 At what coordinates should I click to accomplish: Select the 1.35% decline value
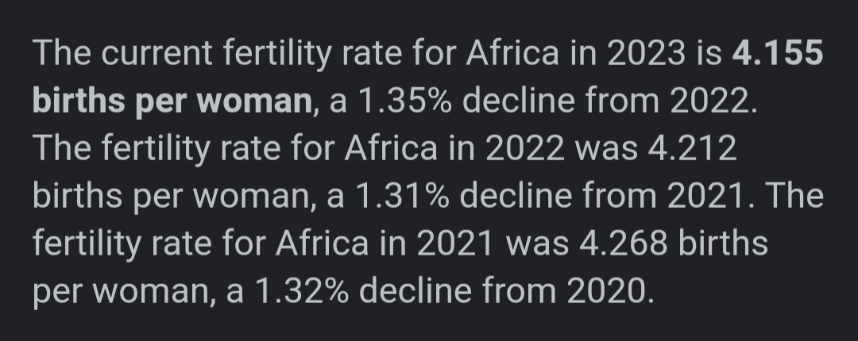pyautogui.click(x=405, y=101)
